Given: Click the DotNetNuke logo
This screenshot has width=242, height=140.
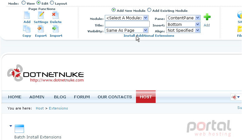Looking at the screenshot, I should point(46,73).
